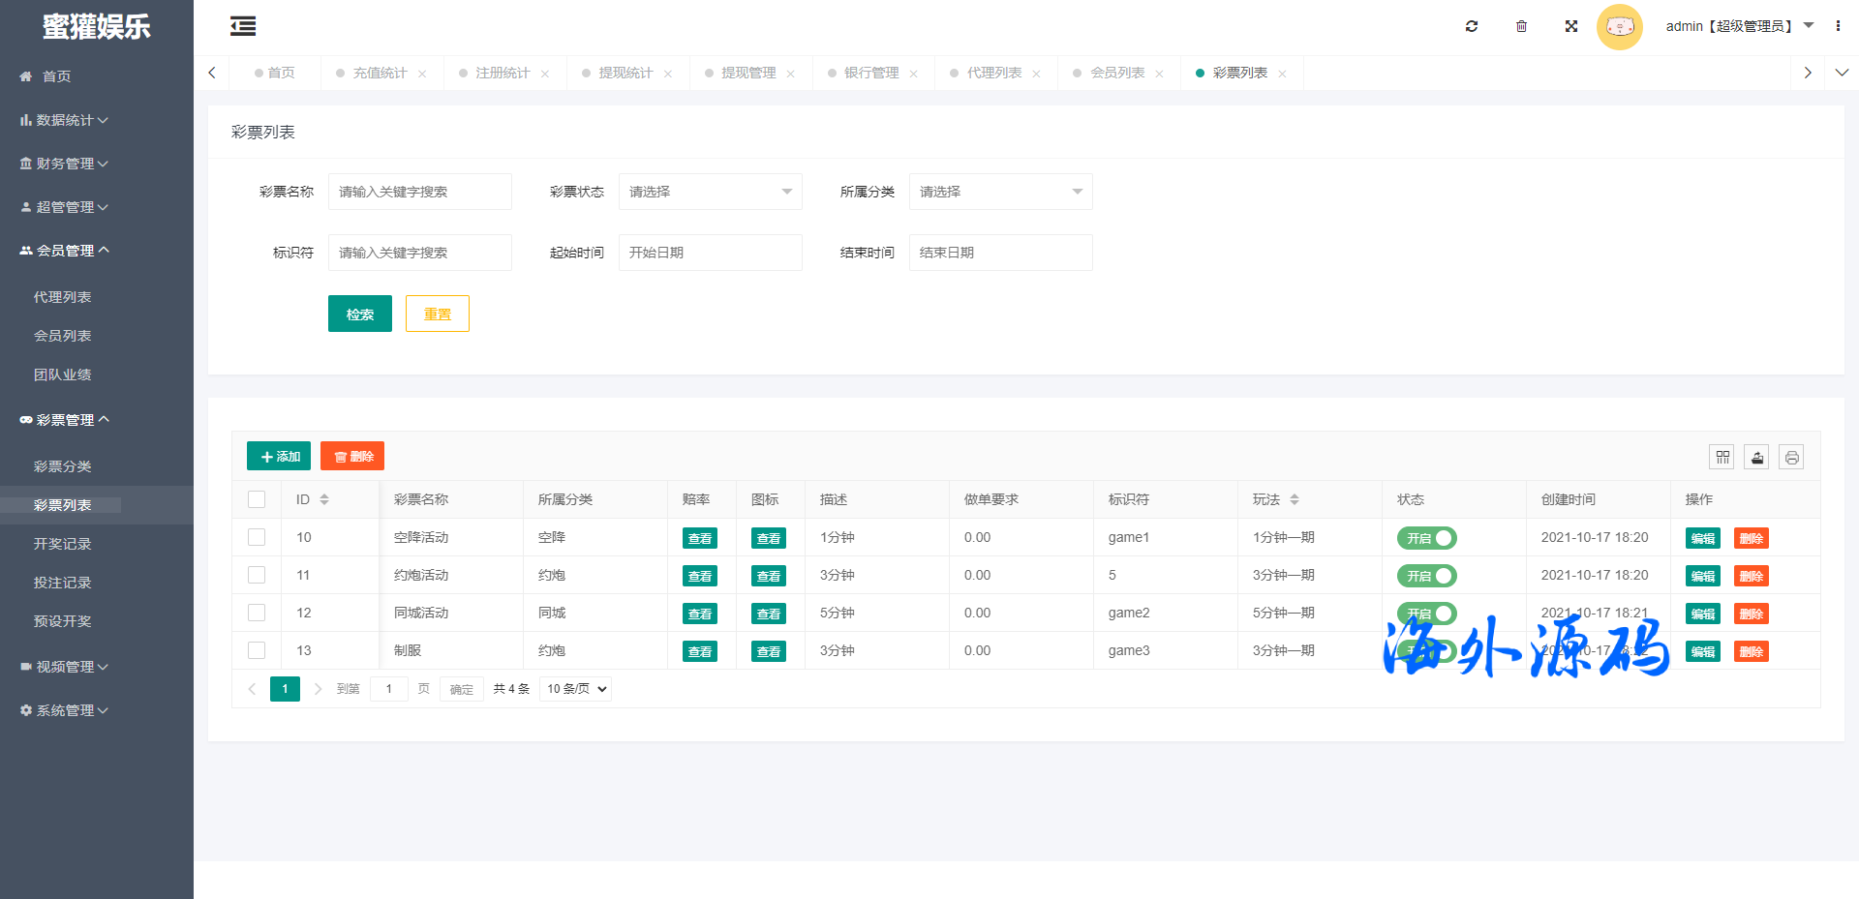This screenshot has height=899, width=1859.
Task: Click the export table icon
Action: click(1757, 457)
